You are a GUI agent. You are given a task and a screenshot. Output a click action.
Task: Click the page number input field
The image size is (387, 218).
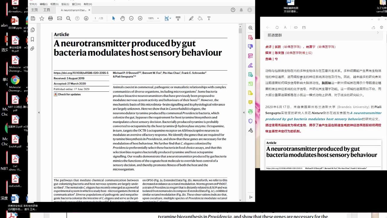tap(95, 18)
